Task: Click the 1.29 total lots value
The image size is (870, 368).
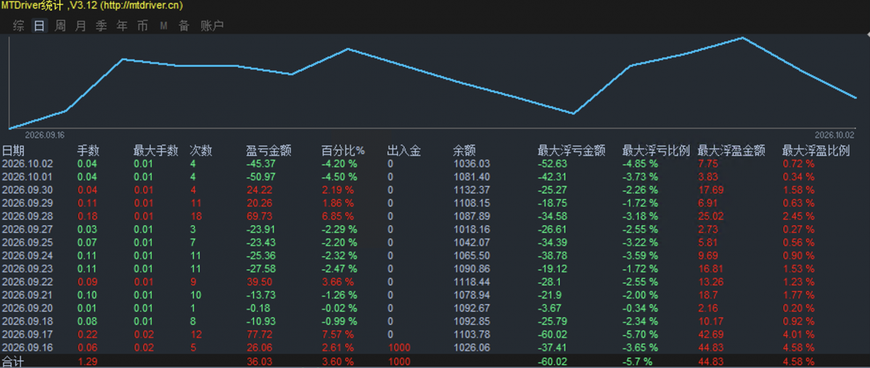Action: click(86, 362)
